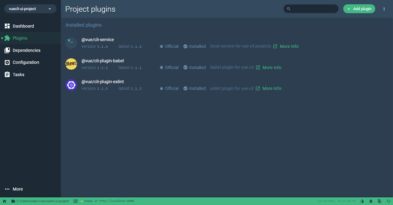Click the three-dots icon beside More
This screenshot has width=393, height=205.
pos(7,189)
